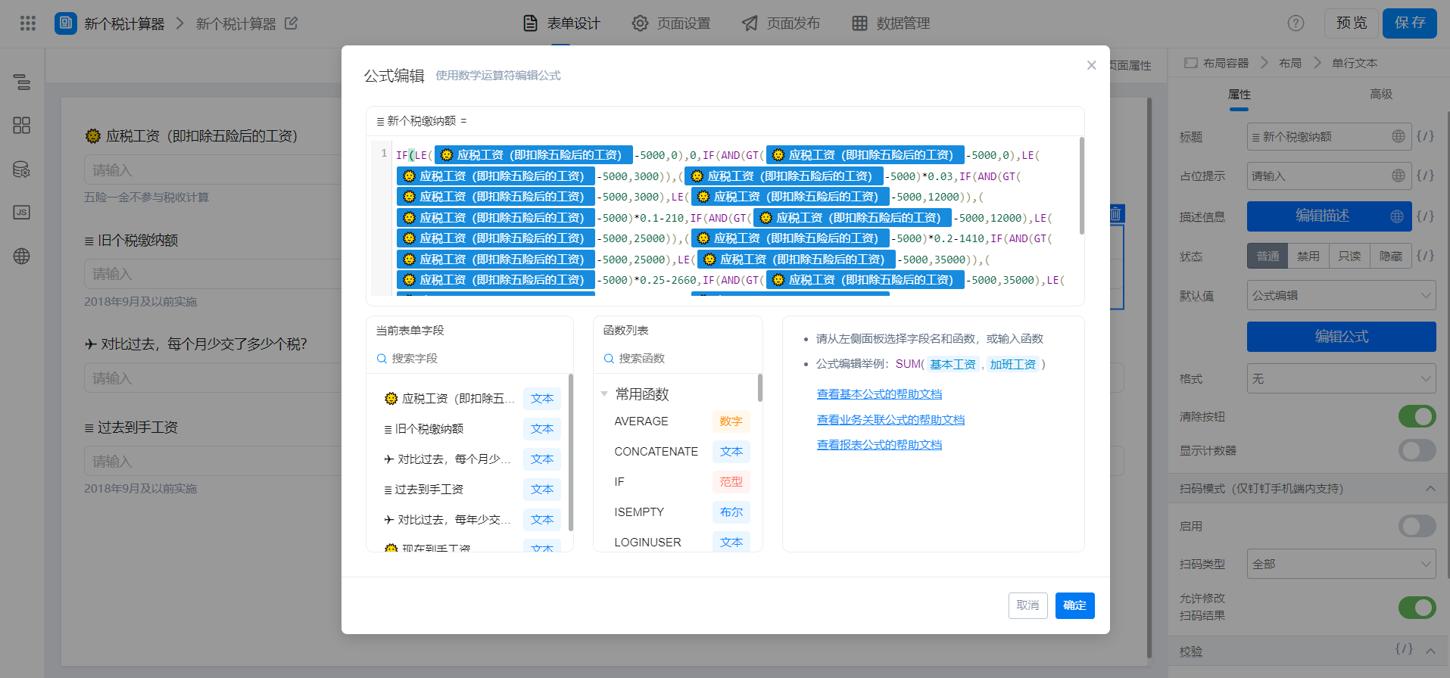Click the 数据管理 table icon

click(859, 23)
